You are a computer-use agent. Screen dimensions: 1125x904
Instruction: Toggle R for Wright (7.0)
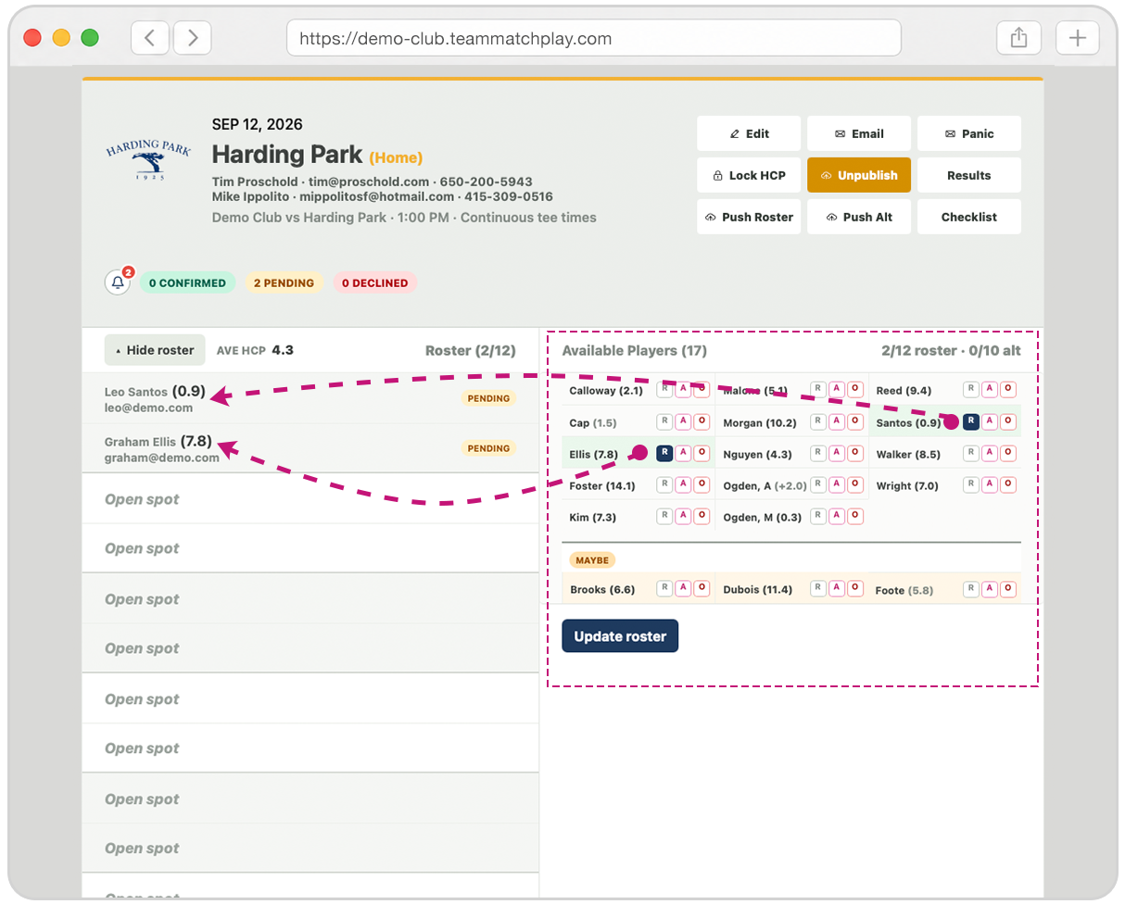(971, 484)
